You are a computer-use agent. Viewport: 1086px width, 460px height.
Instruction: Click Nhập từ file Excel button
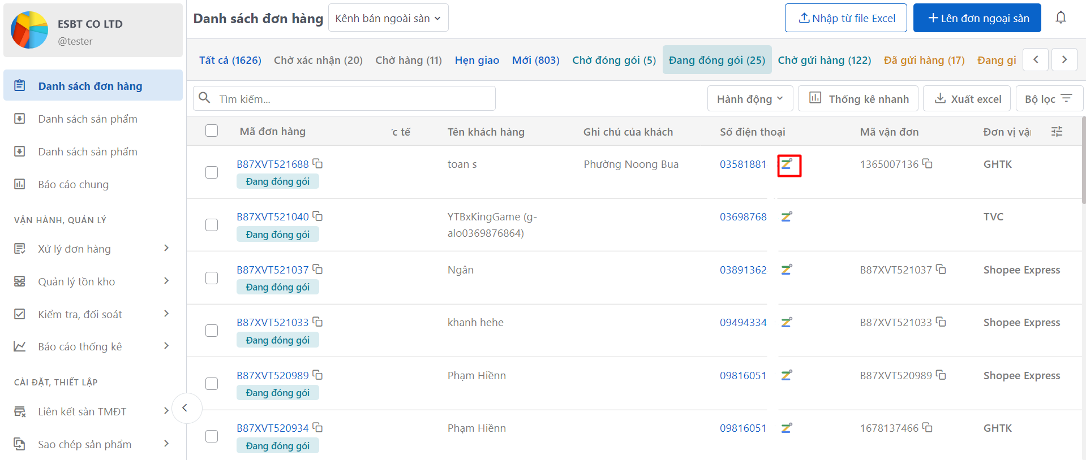[846, 18]
